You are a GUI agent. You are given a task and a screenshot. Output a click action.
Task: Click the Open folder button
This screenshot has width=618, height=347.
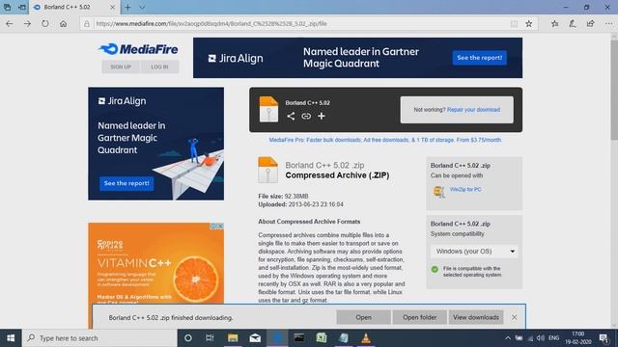[x=419, y=317]
